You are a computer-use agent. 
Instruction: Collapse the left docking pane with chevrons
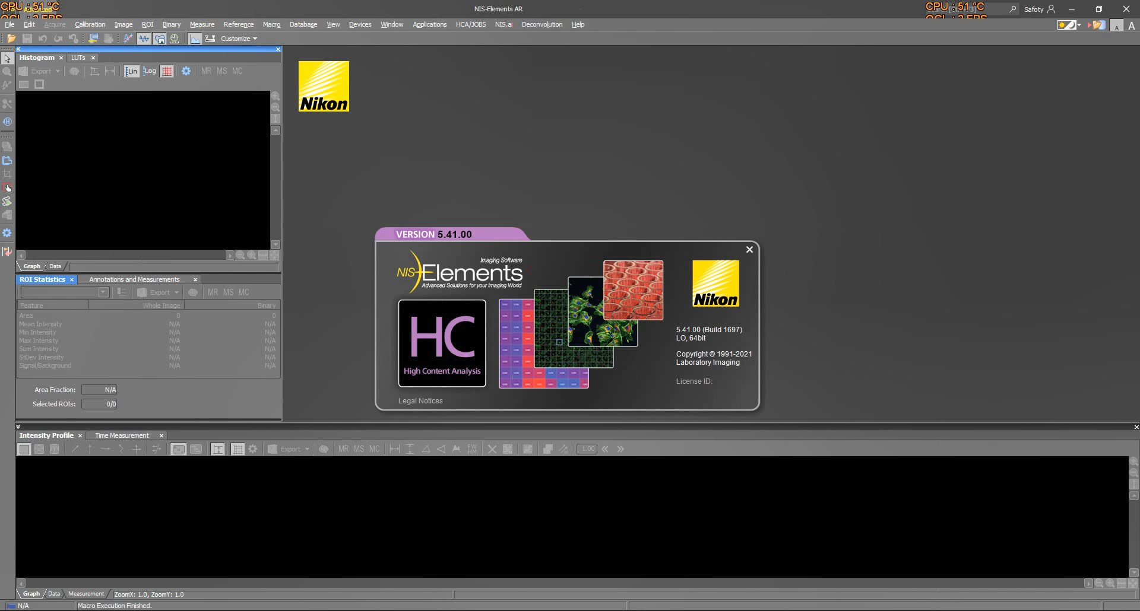18,49
